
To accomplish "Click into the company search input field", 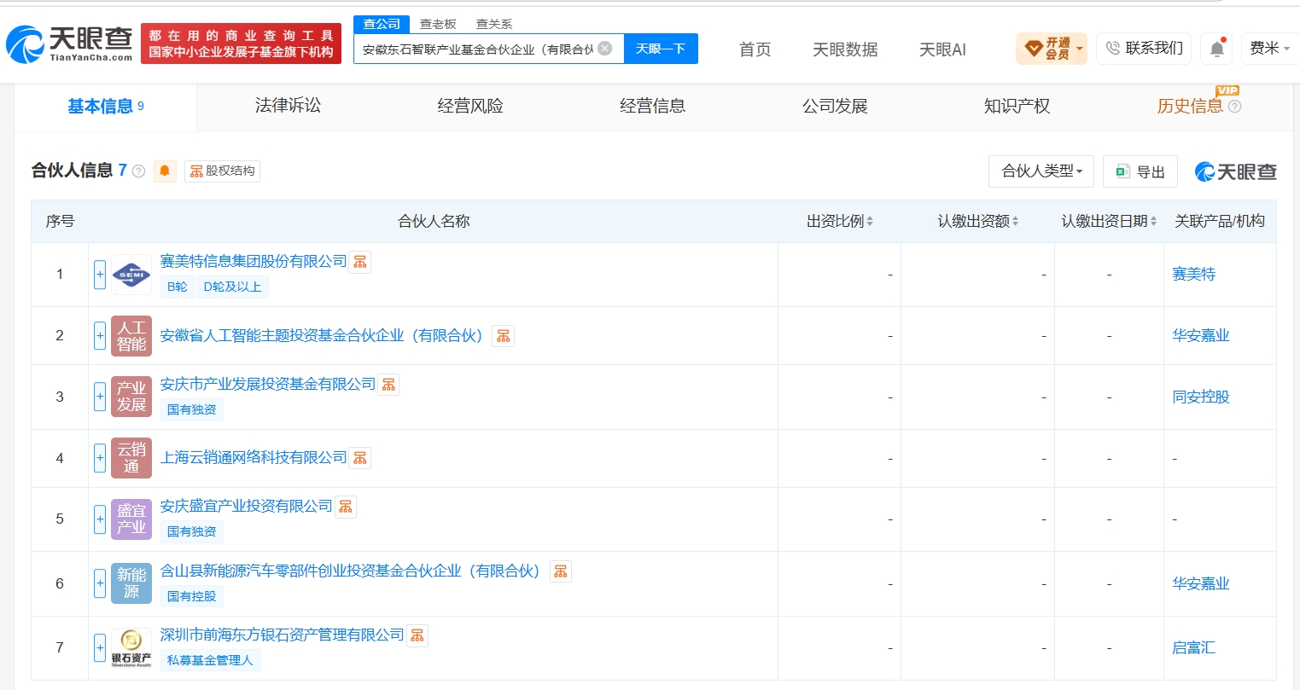I will point(478,49).
